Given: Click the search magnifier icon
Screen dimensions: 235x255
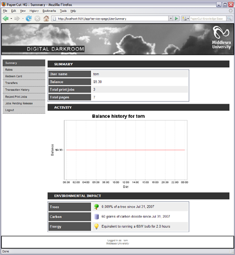Looking at the screenshot, I should tap(229, 19).
